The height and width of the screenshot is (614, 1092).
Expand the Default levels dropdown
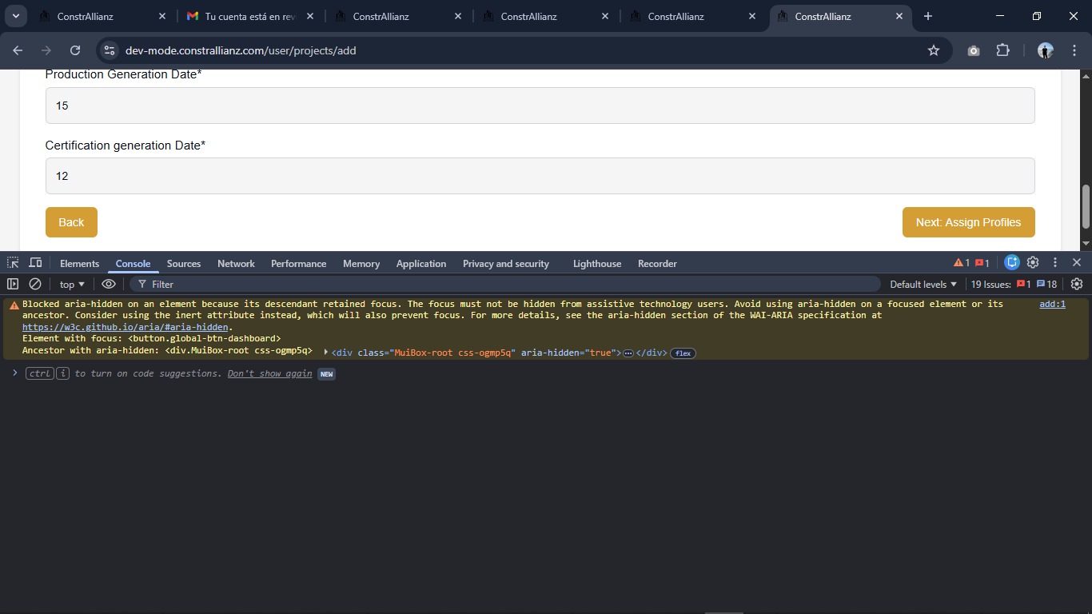(923, 285)
